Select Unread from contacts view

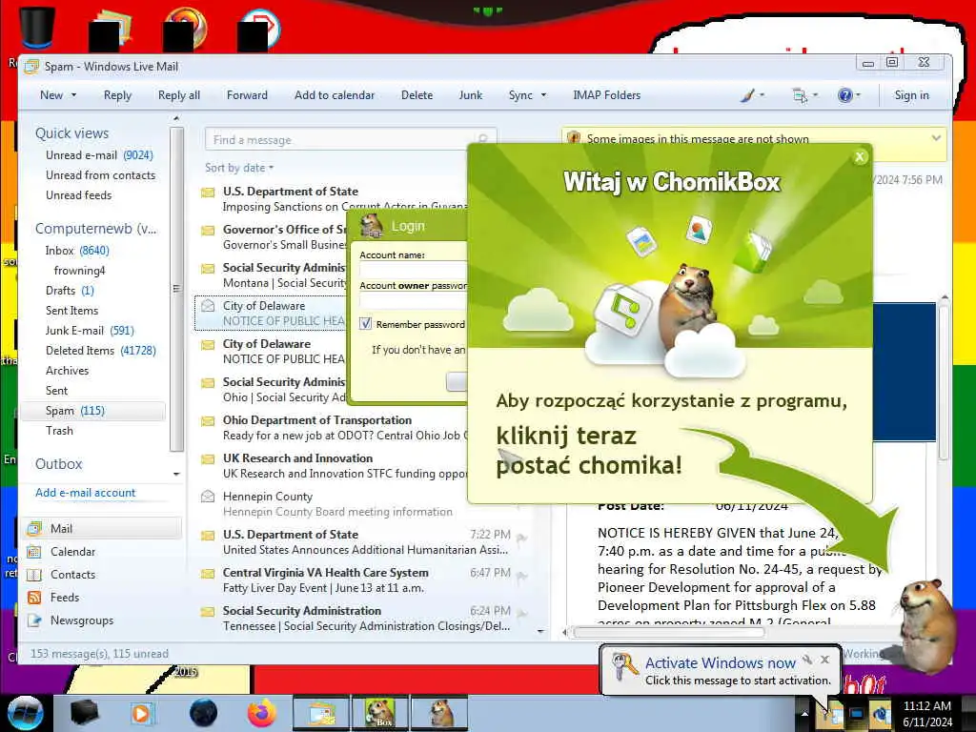coord(100,175)
